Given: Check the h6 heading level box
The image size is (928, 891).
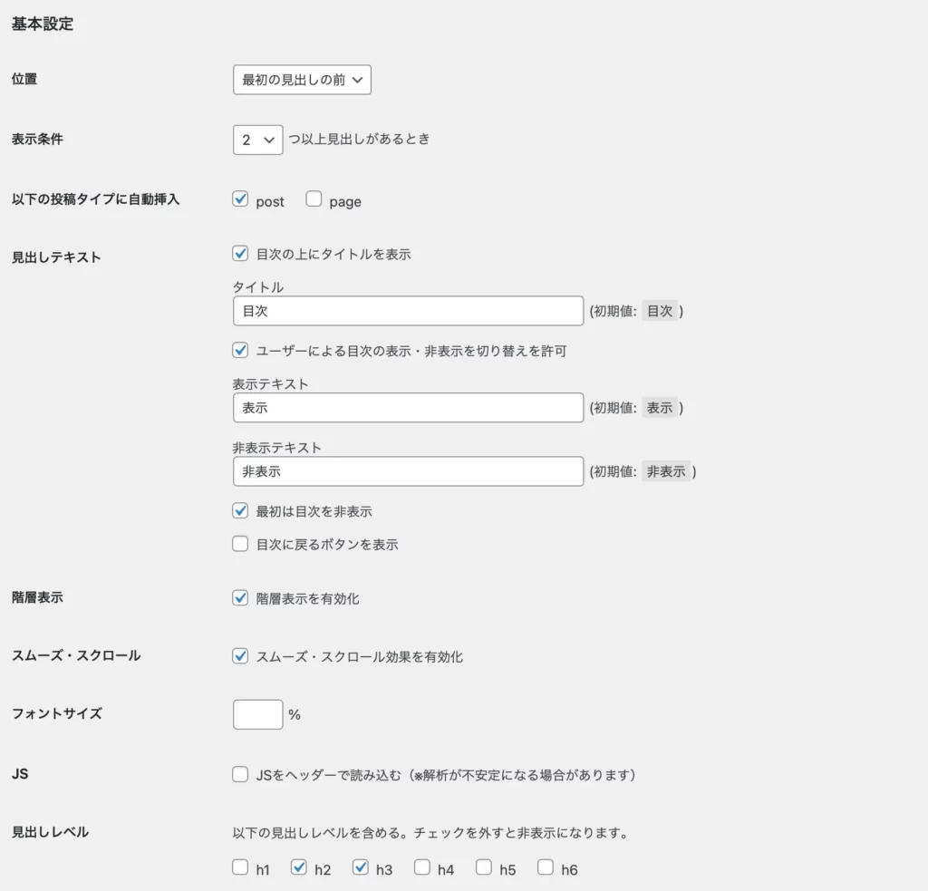Looking at the screenshot, I should coord(545,867).
